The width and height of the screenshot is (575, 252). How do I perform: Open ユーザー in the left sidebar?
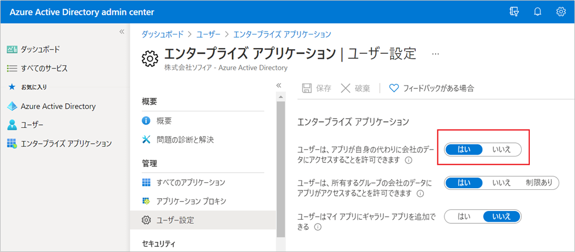click(32, 125)
